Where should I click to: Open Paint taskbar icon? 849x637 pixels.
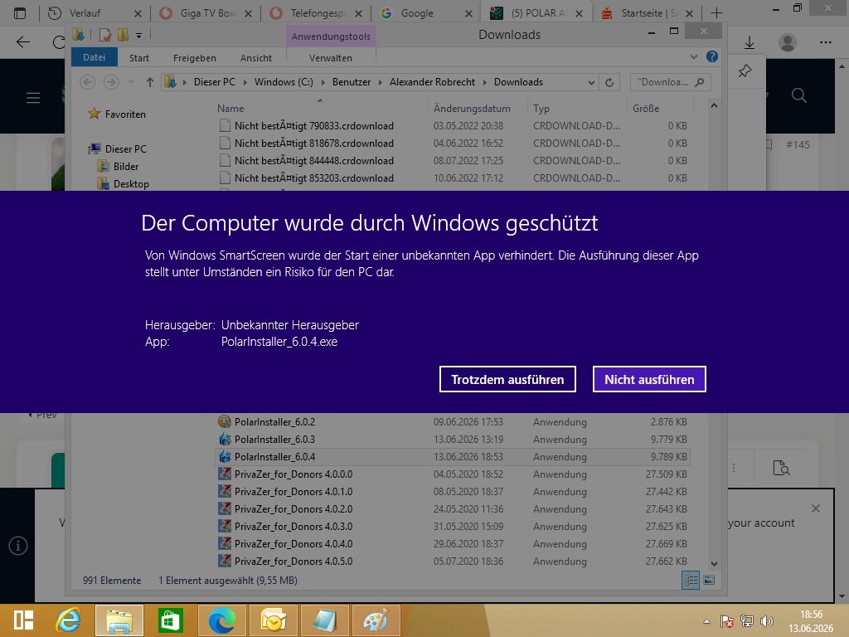click(x=376, y=620)
